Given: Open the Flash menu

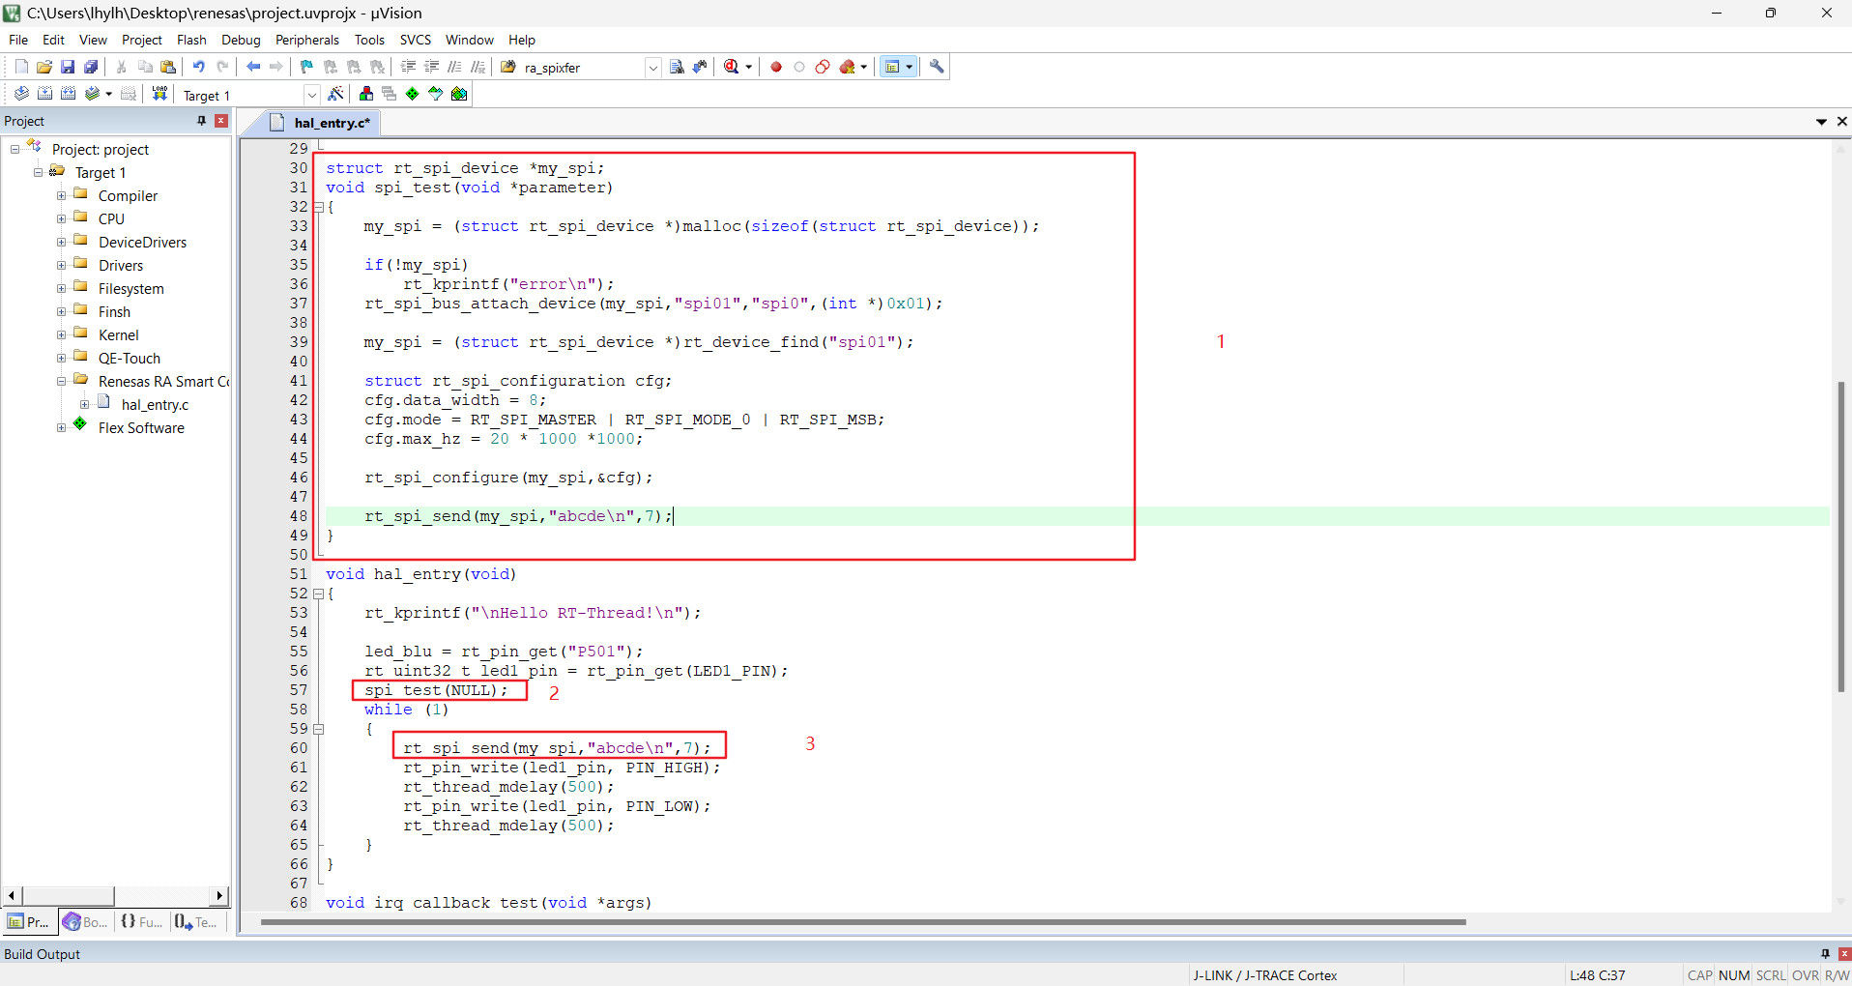Looking at the screenshot, I should point(191,40).
